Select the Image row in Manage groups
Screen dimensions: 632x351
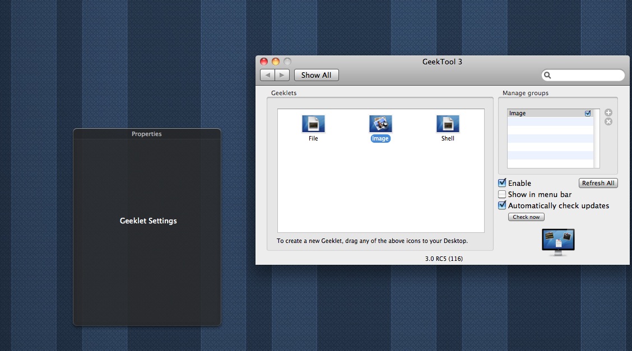click(x=550, y=114)
